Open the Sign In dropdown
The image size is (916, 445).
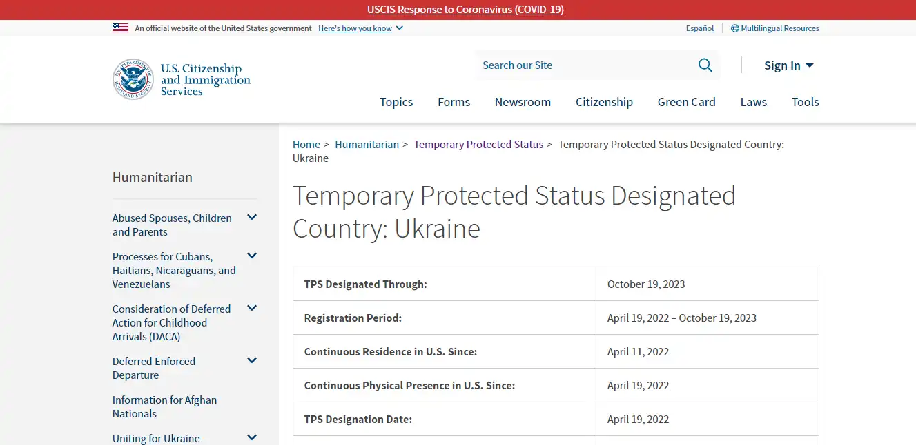[788, 65]
